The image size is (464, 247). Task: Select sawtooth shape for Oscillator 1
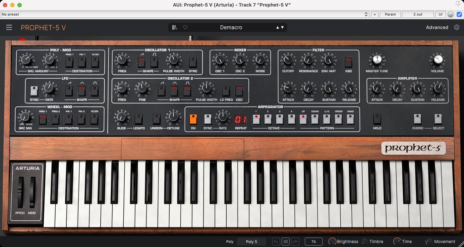tap(142, 62)
